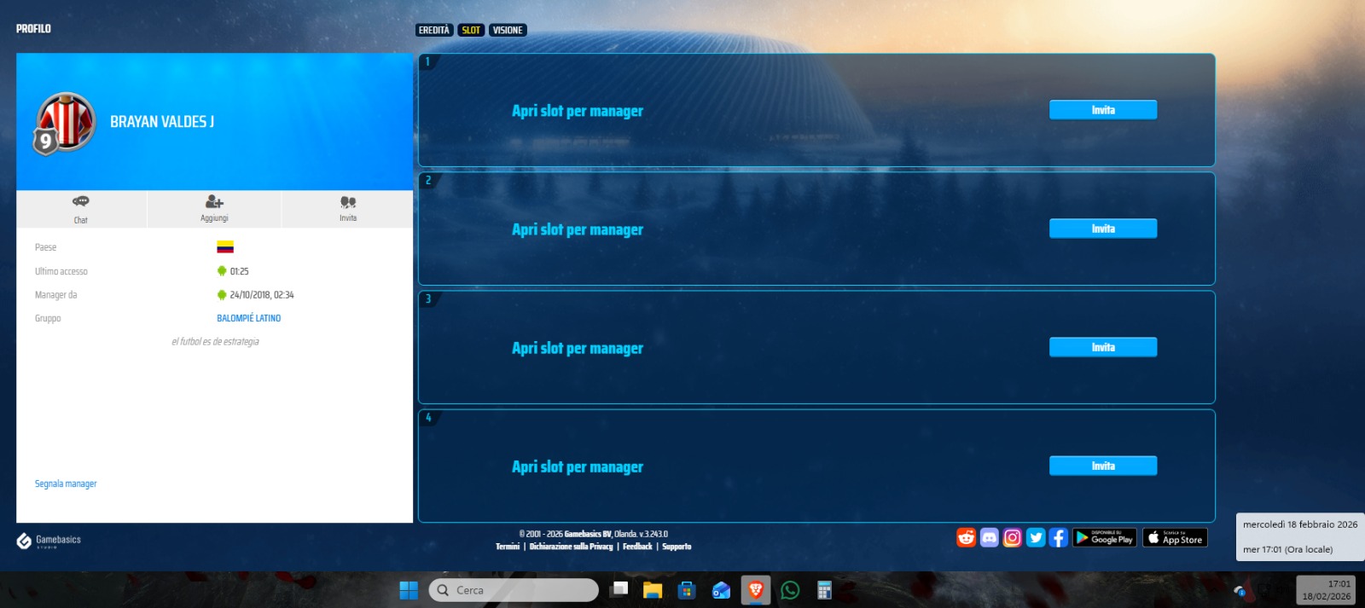The width and height of the screenshot is (1365, 608).
Task: Click the Google Play badge
Action: pos(1104,537)
